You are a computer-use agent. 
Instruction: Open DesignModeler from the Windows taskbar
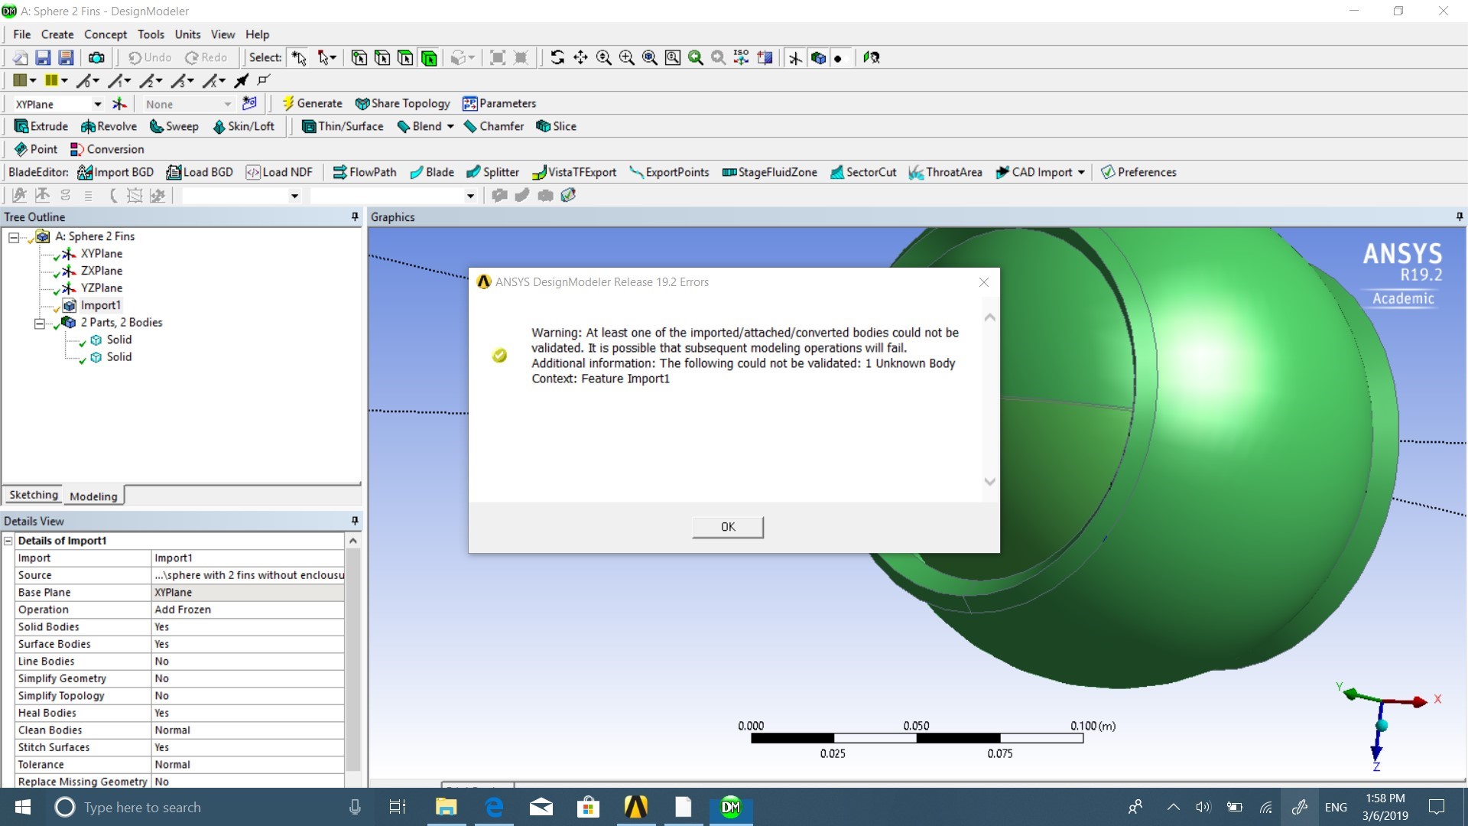(x=731, y=807)
